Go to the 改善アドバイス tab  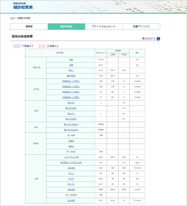coord(141,26)
